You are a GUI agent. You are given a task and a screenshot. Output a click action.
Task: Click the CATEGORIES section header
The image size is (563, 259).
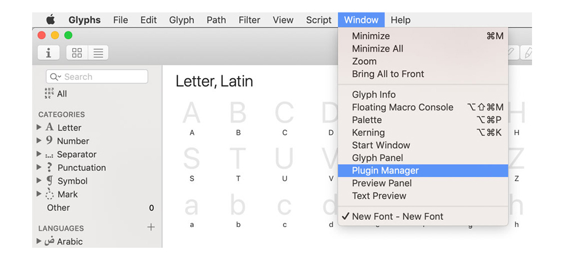click(61, 114)
